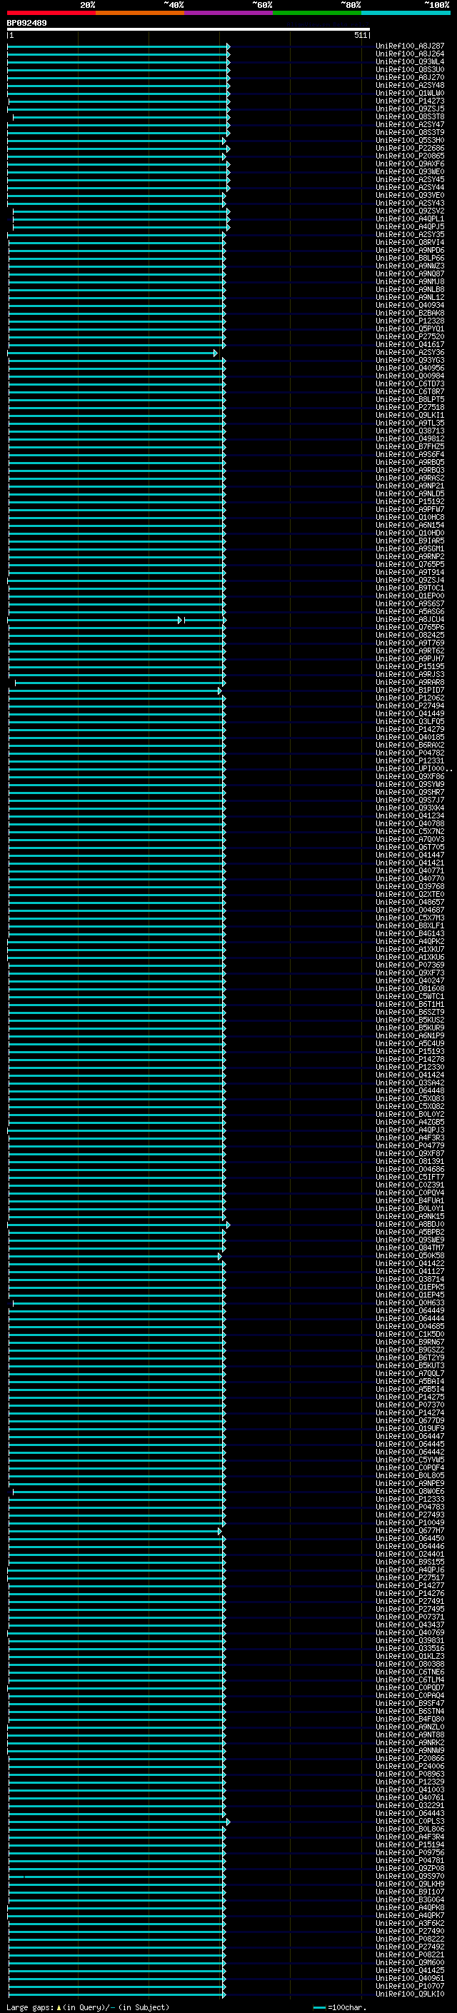
Task: Select hit label UniRef100_Q9SYW9
Action: click(x=409, y=784)
